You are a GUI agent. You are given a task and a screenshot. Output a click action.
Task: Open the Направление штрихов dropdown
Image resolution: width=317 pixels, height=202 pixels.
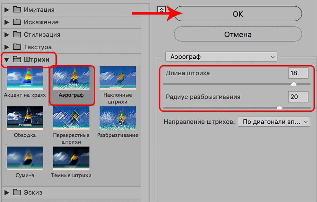click(274, 122)
